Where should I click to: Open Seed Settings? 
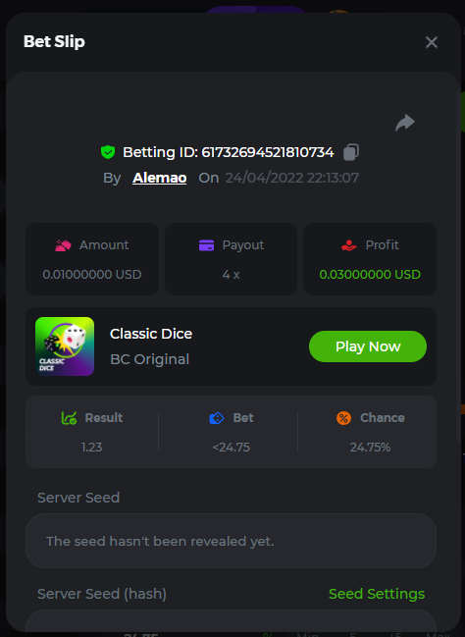click(x=377, y=594)
